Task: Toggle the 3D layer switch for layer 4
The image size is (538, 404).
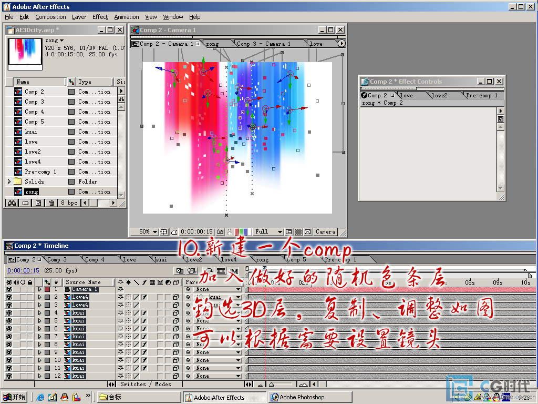Action: coord(175,313)
